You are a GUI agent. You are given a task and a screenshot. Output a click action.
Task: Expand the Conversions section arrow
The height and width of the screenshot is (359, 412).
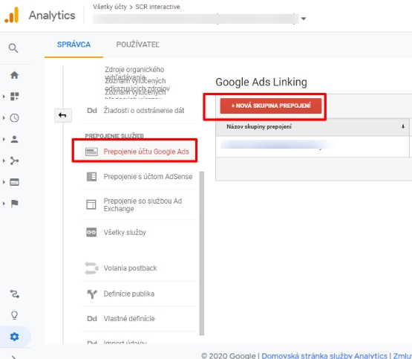pos(4,204)
